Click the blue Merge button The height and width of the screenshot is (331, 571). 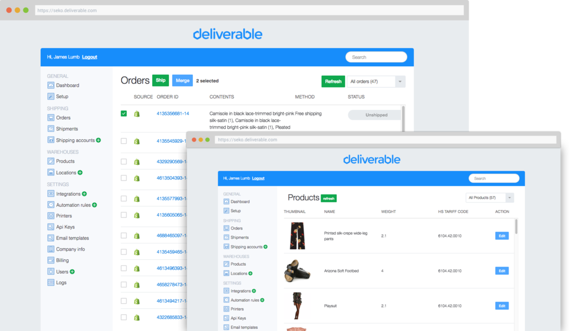point(182,80)
